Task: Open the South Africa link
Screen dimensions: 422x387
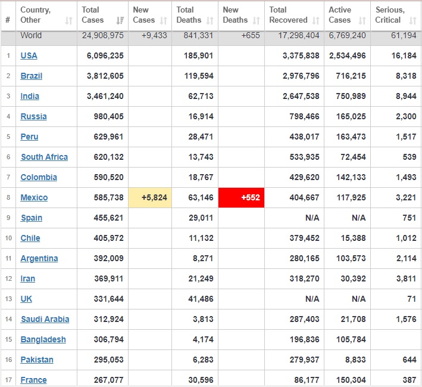Action: tap(44, 157)
